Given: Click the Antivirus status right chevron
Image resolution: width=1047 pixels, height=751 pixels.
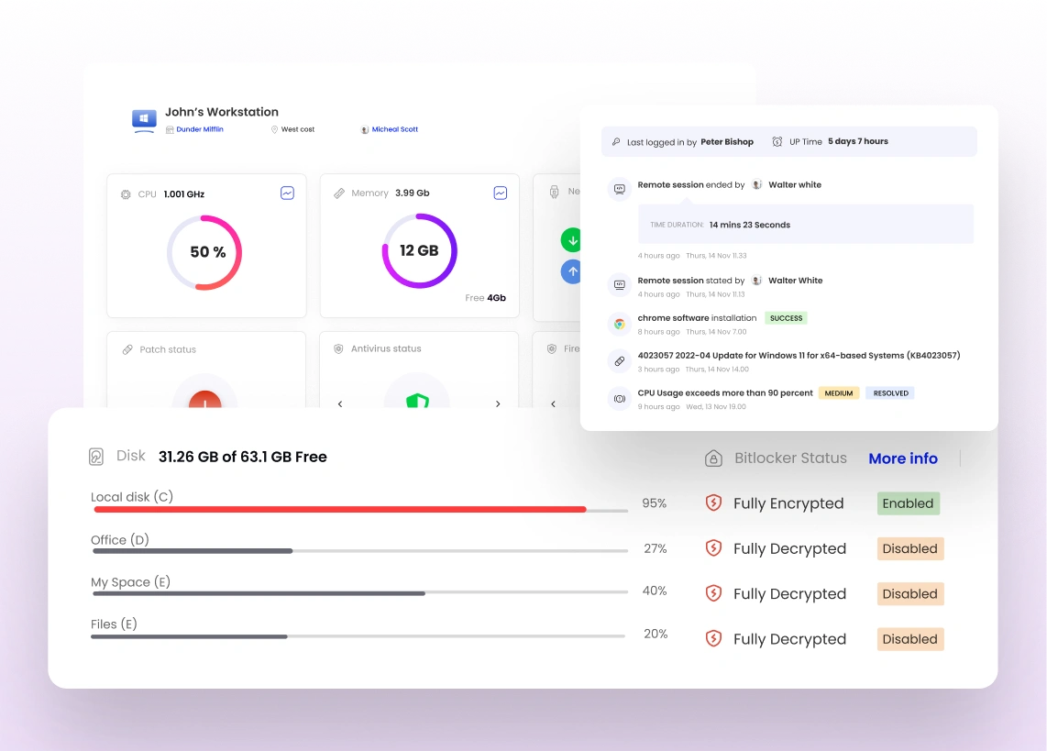Looking at the screenshot, I should click(498, 403).
